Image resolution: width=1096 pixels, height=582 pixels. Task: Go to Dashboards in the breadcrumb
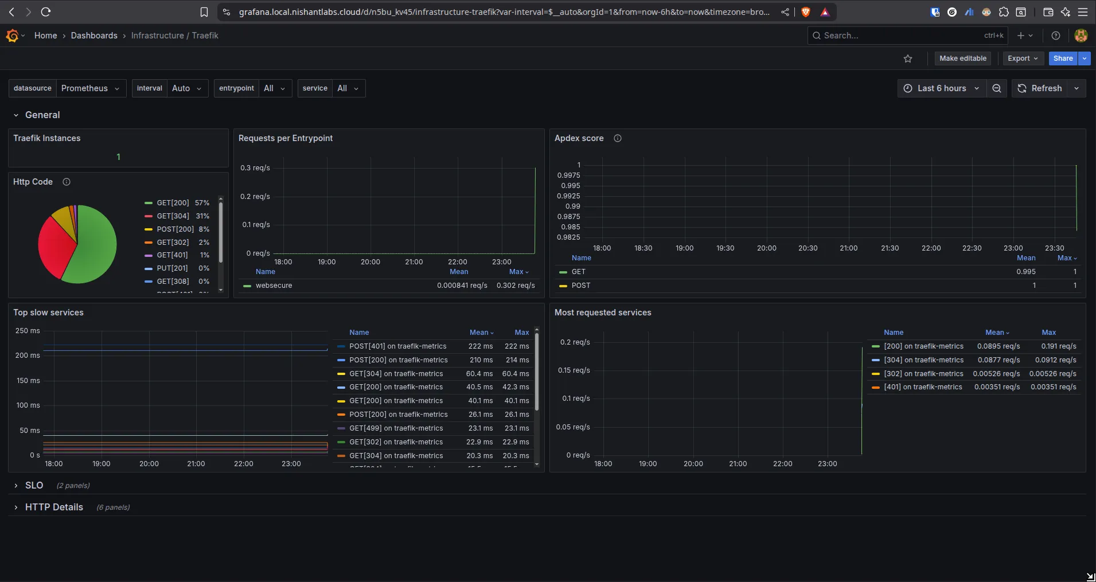(94, 36)
